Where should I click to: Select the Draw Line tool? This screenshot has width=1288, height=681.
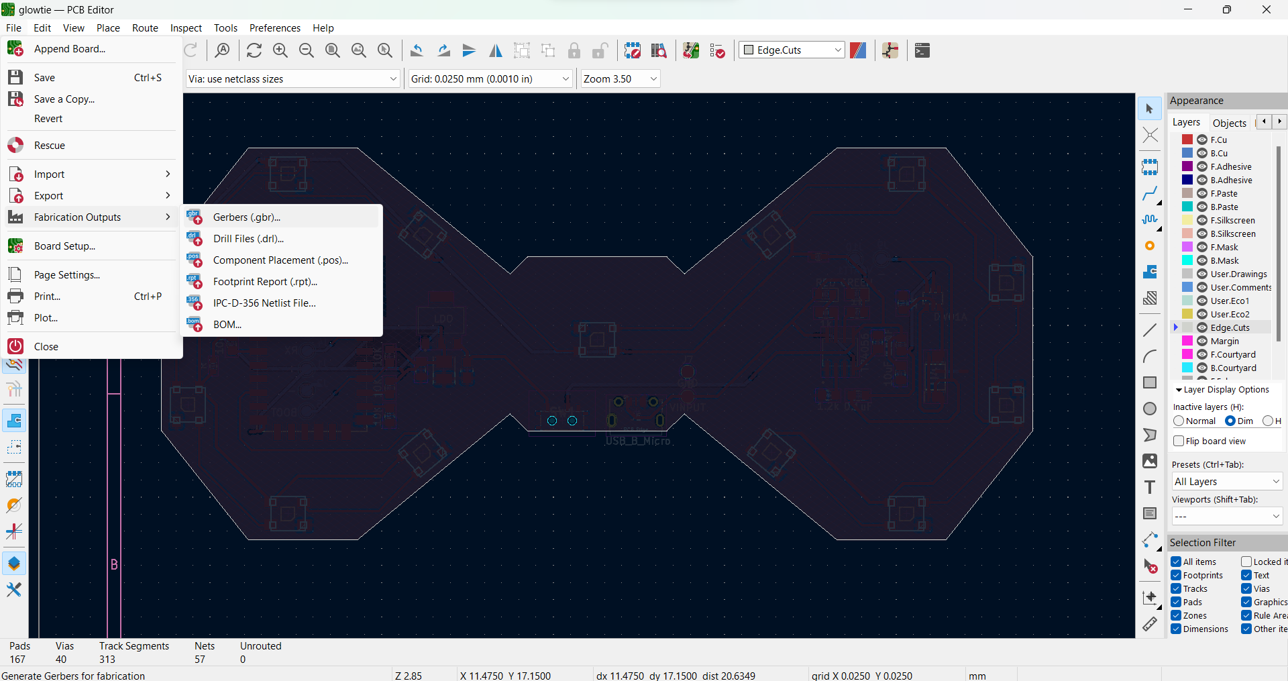[1150, 330]
